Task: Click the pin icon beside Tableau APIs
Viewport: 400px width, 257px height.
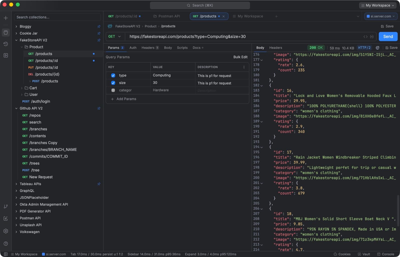Action: [x=99, y=184]
